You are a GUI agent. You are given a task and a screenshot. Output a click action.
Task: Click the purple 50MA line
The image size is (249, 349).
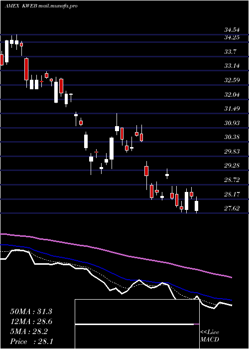pyautogui.click(x=116, y=253)
